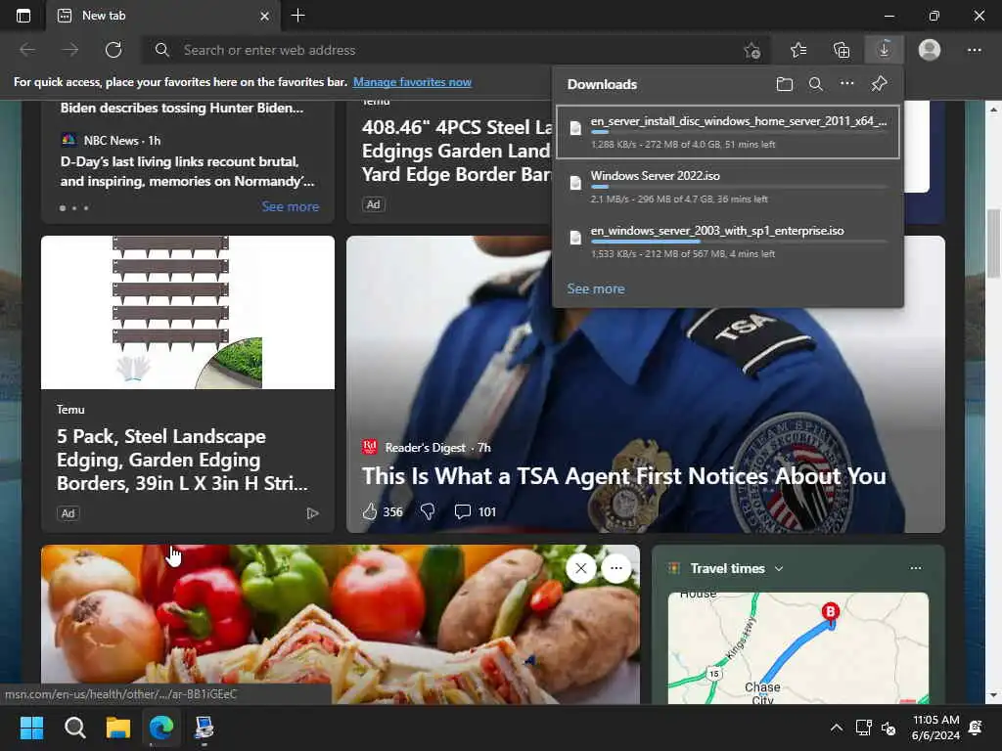Click the ad choices play icon on Temu card
Image resolution: width=1002 pixels, height=751 pixels.
(312, 513)
